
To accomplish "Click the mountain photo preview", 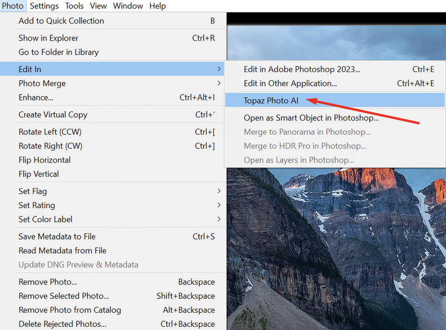I will [x=336, y=247].
